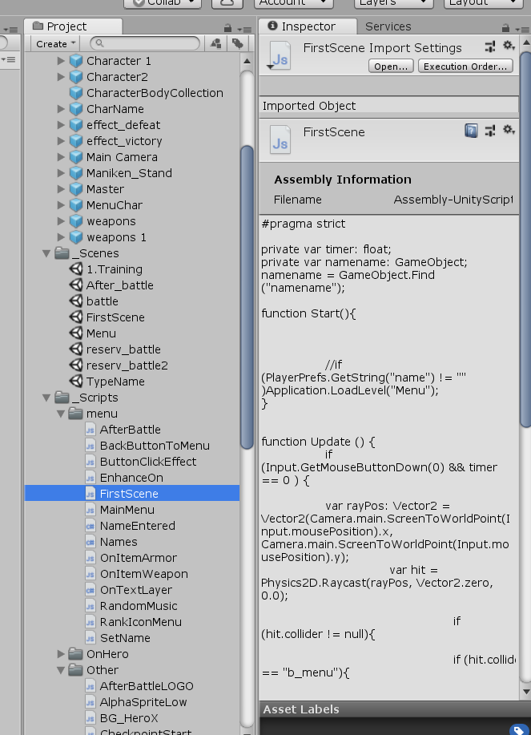Image resolution: width=531 pixels, height=735 pixels.
Task: Collapse the Other folder
Action: coord(61,670)
